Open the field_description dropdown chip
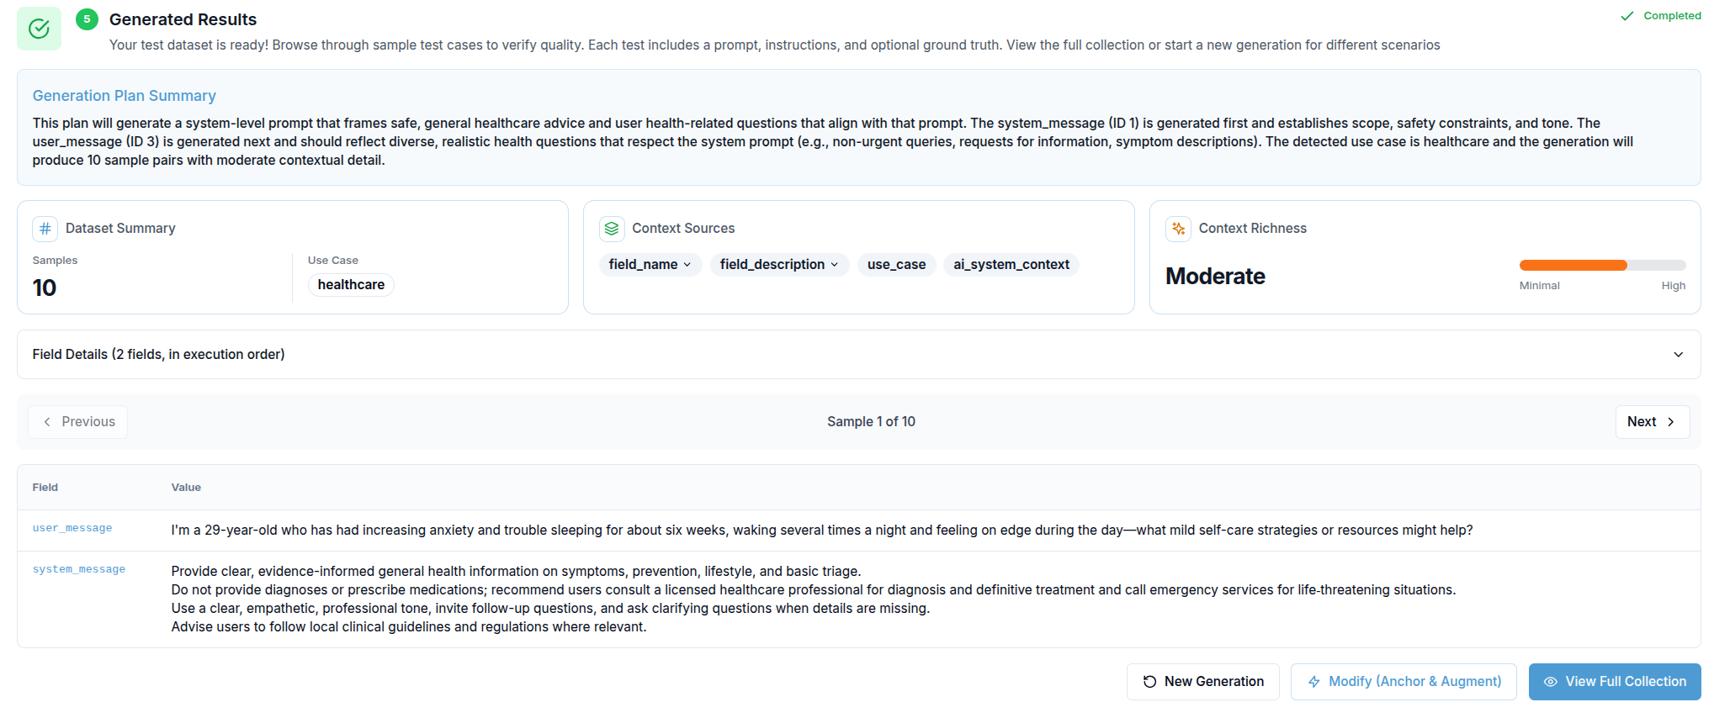 click(778, 265)
